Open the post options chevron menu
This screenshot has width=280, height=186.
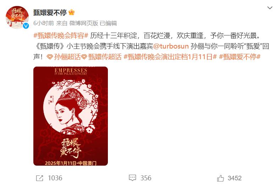tap(270, 8)
